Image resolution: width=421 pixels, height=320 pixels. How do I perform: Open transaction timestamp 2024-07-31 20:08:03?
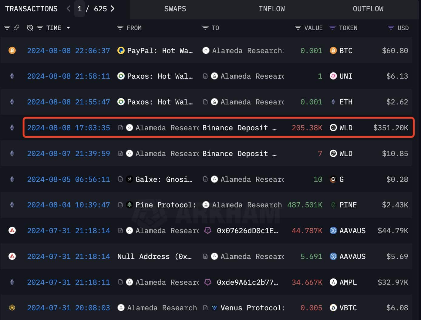point(69,308)
